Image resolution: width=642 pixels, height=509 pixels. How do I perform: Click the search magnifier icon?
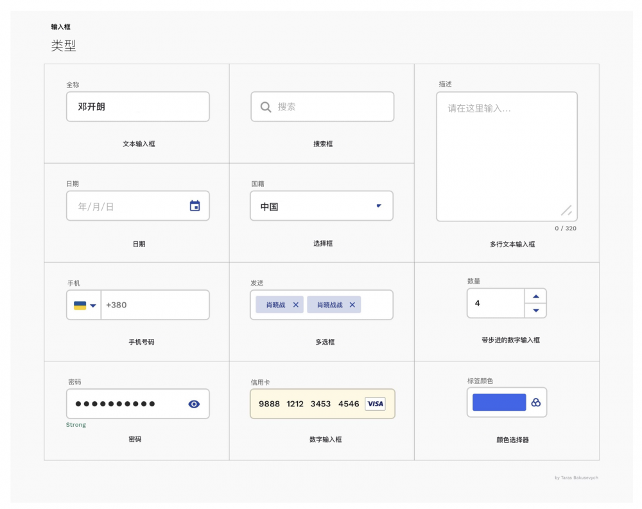coord(265,107)
